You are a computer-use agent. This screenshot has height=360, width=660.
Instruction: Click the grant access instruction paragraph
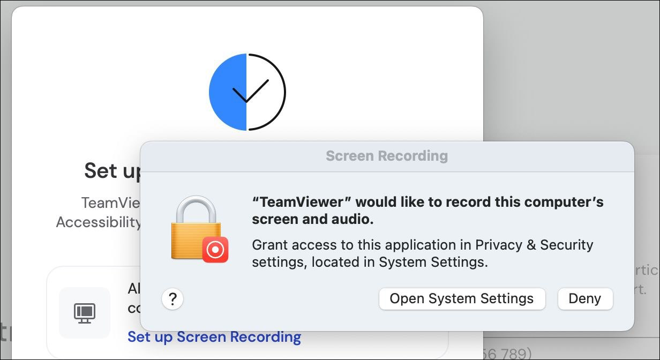pyautogui.click(x=423, y=253)
